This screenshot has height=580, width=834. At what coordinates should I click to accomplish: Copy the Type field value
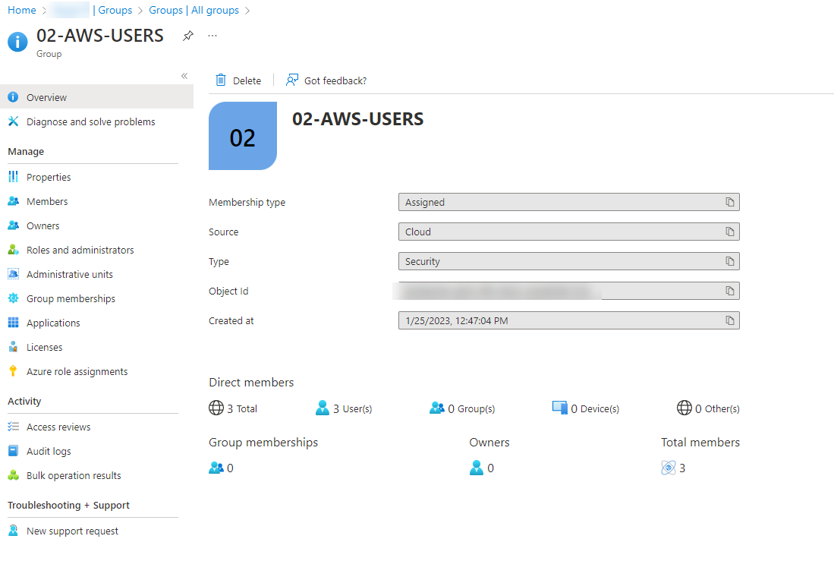point(730,261)
